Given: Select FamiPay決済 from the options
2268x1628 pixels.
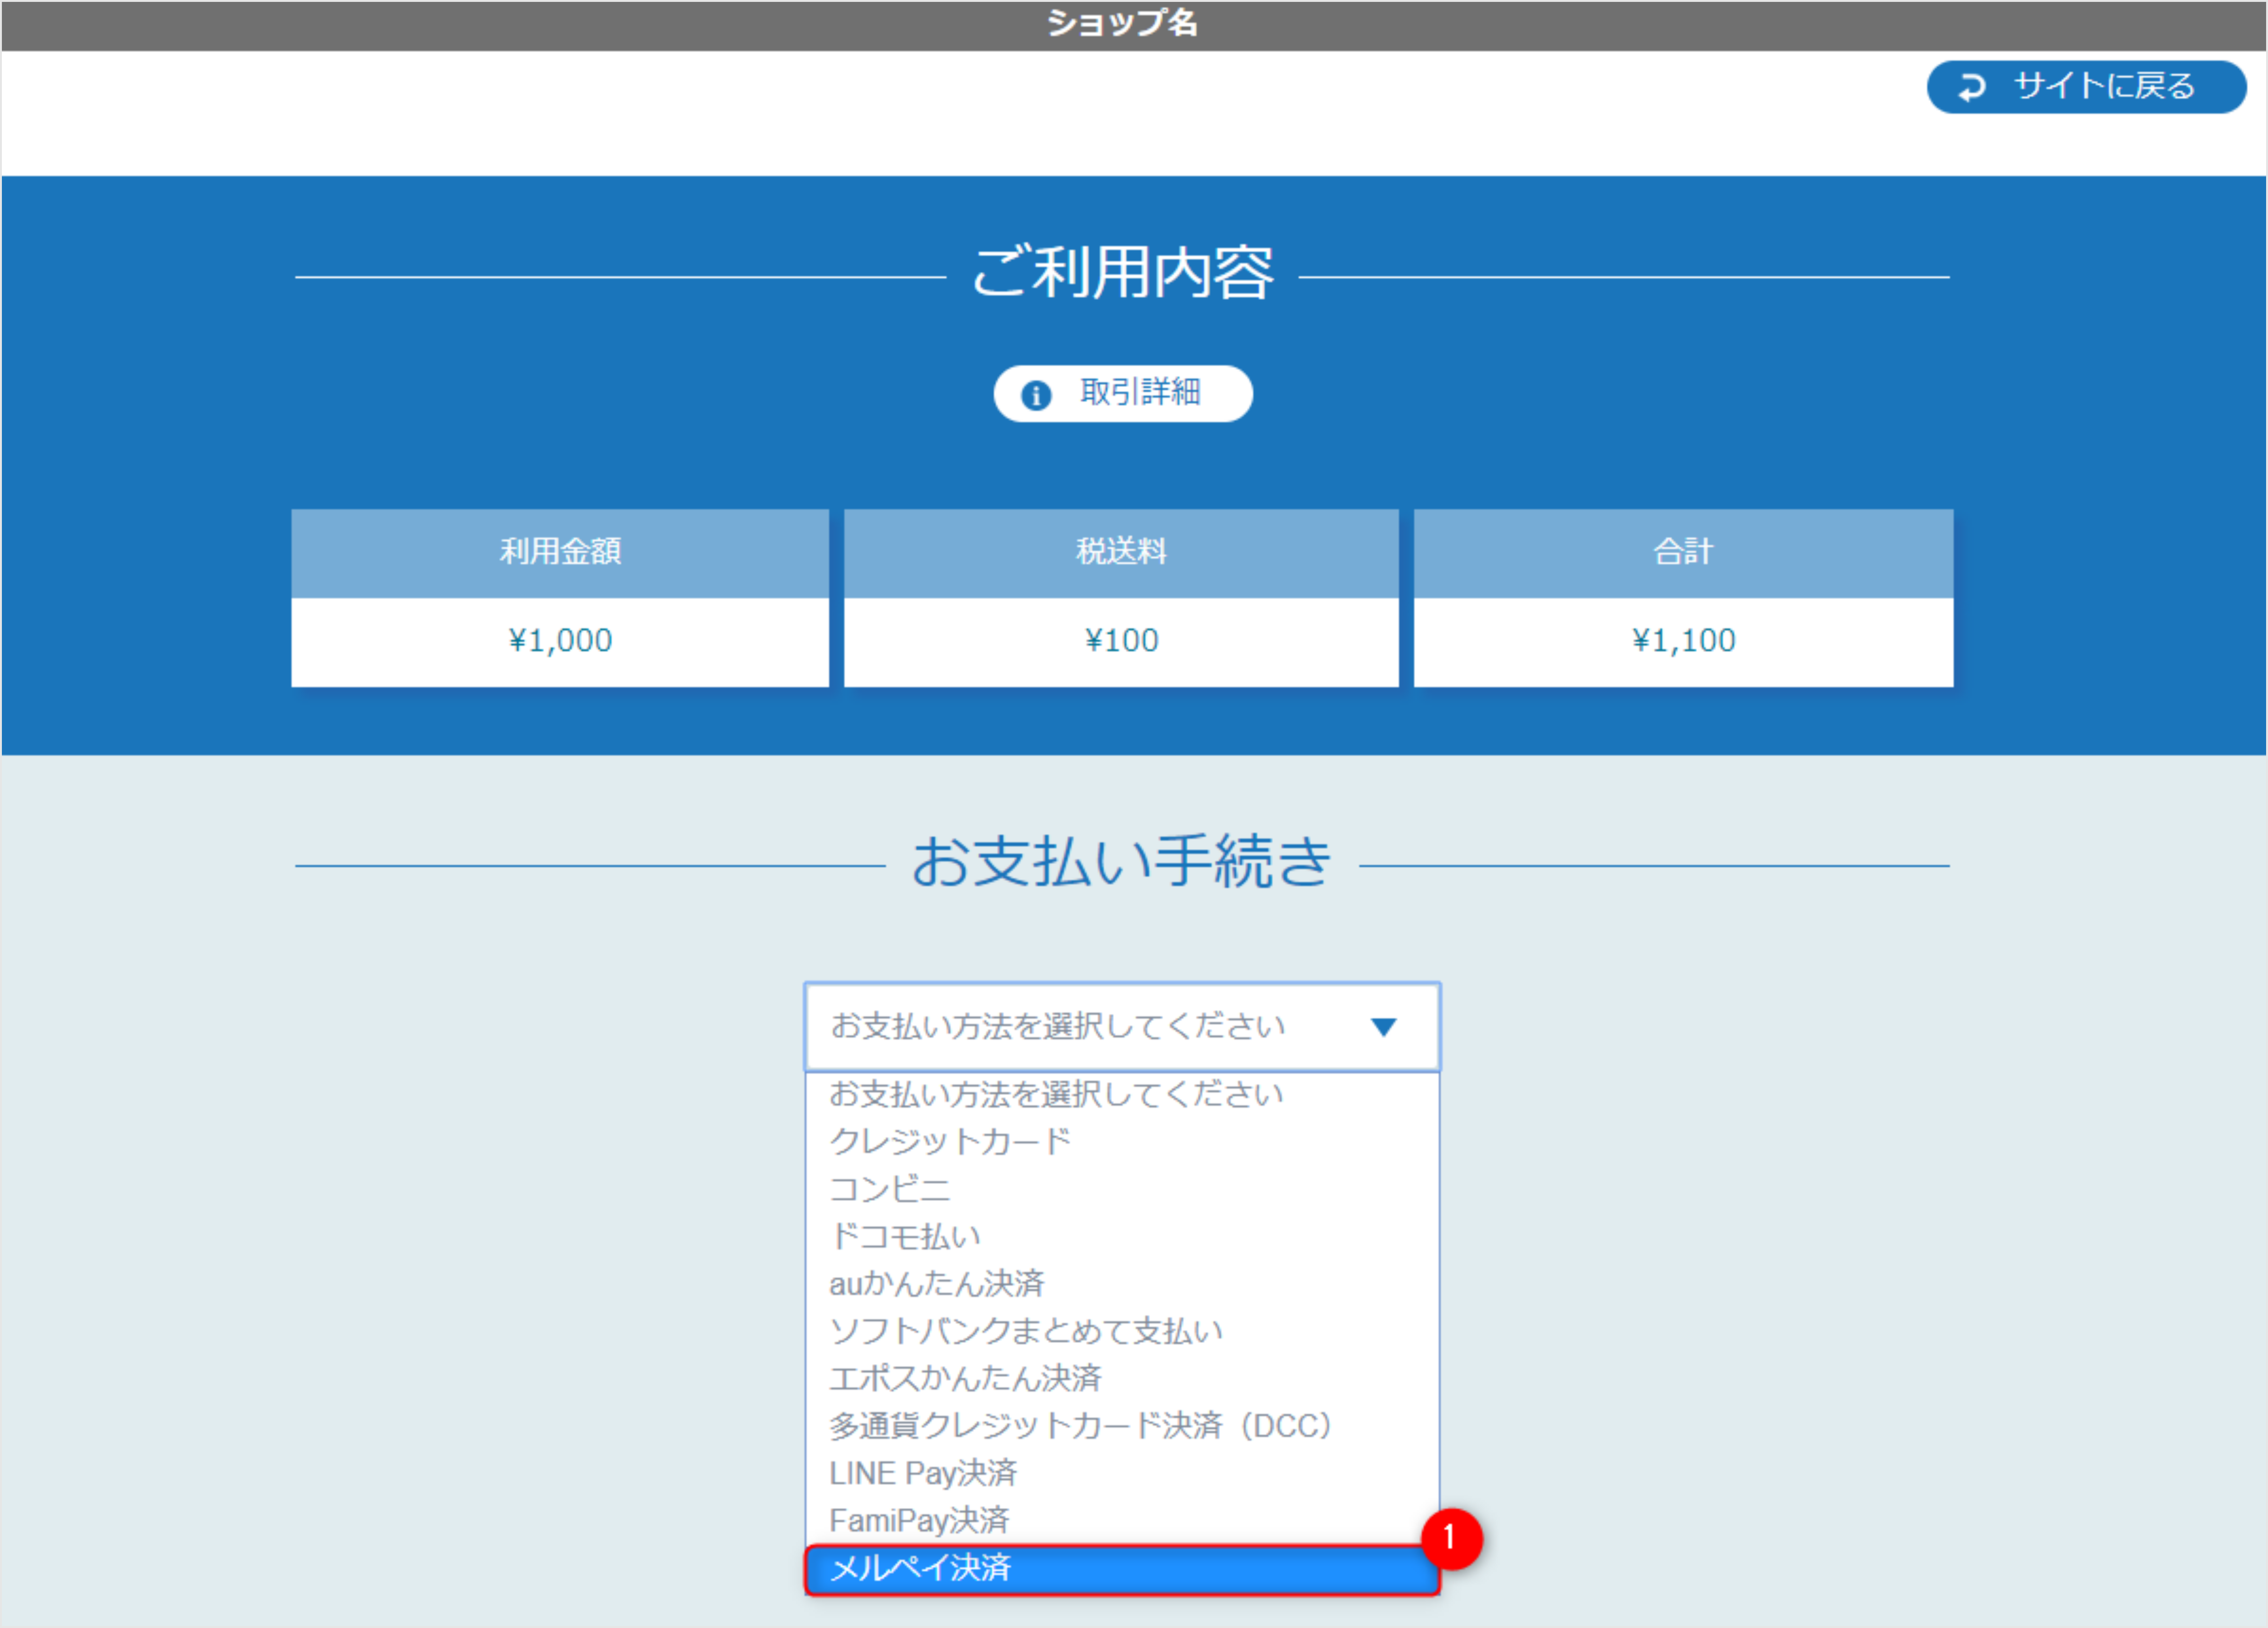Looking at the screenshot, I should (919, 1521).
